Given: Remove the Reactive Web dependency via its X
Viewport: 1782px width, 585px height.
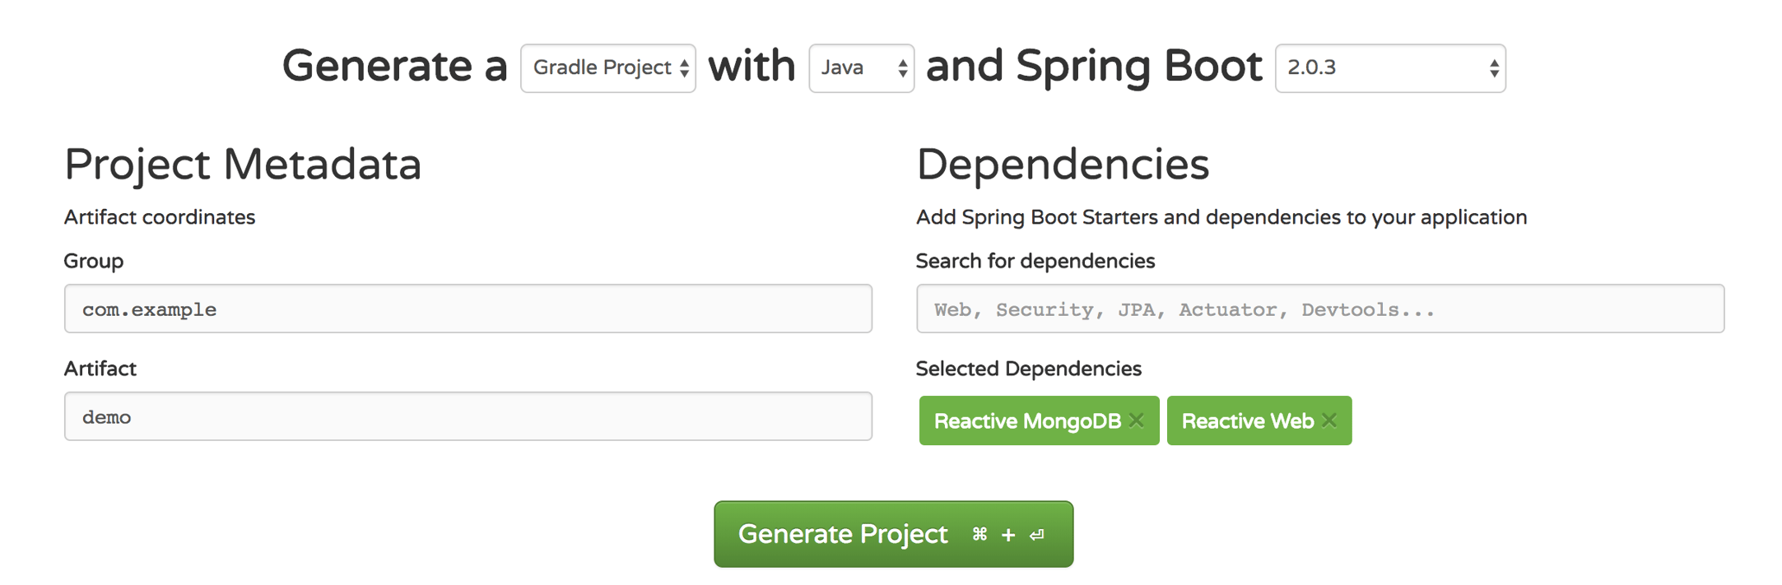Looking at the screenshot, I should (x=1329, y=420).
